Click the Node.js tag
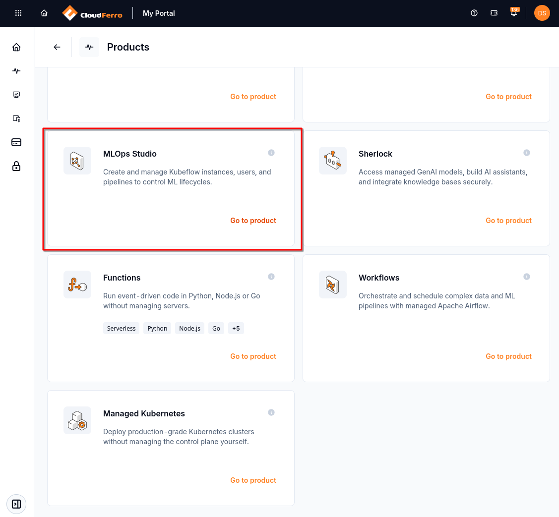The width and height of the screenshot is (559, 517). [x=189, y=329]
